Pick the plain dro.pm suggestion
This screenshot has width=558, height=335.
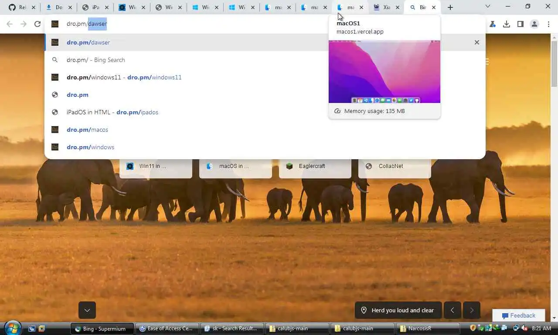[x=265, y=95]
